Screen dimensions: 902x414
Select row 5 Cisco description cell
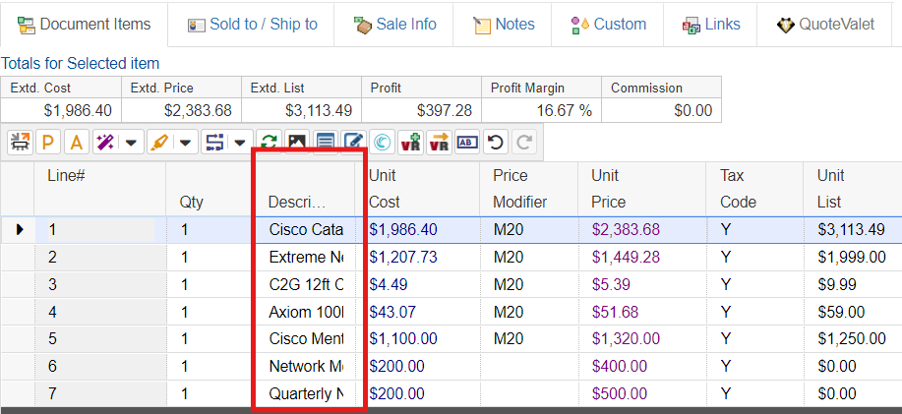306,339
